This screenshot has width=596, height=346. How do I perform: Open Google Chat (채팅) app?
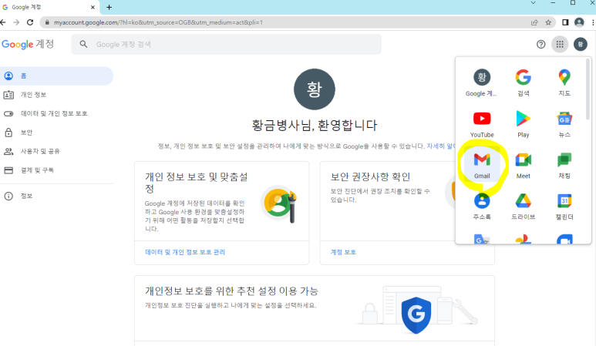pyautogui.click(x=564, y=166)
